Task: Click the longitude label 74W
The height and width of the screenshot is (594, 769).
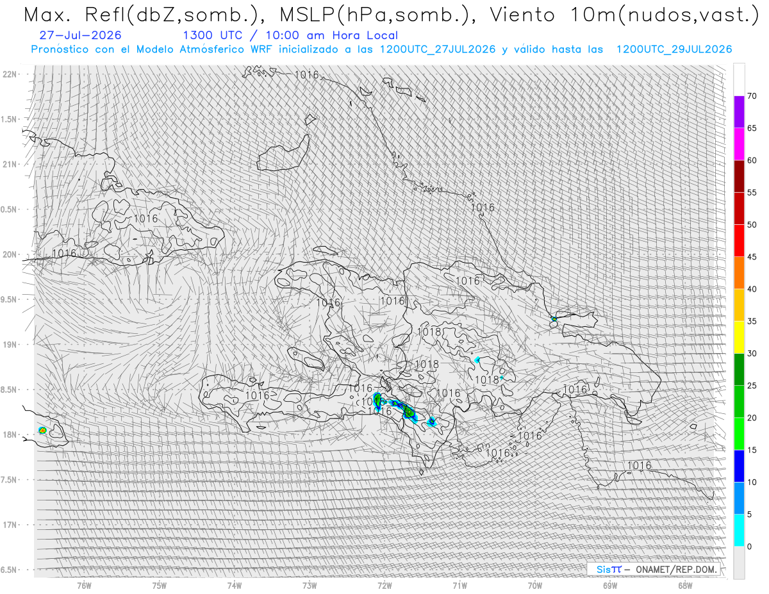Action: (235, 585)
